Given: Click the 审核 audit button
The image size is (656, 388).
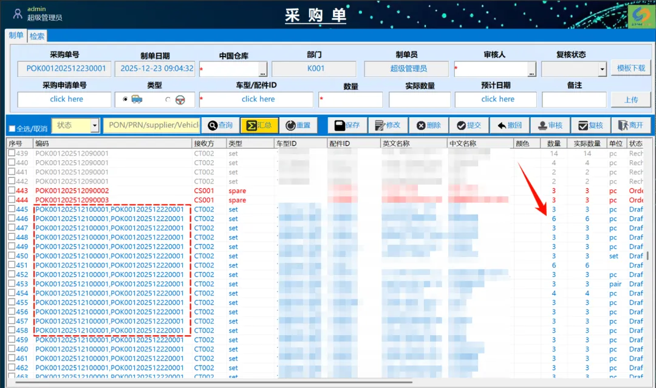Looking at the screenshot, I should (550, 125).
